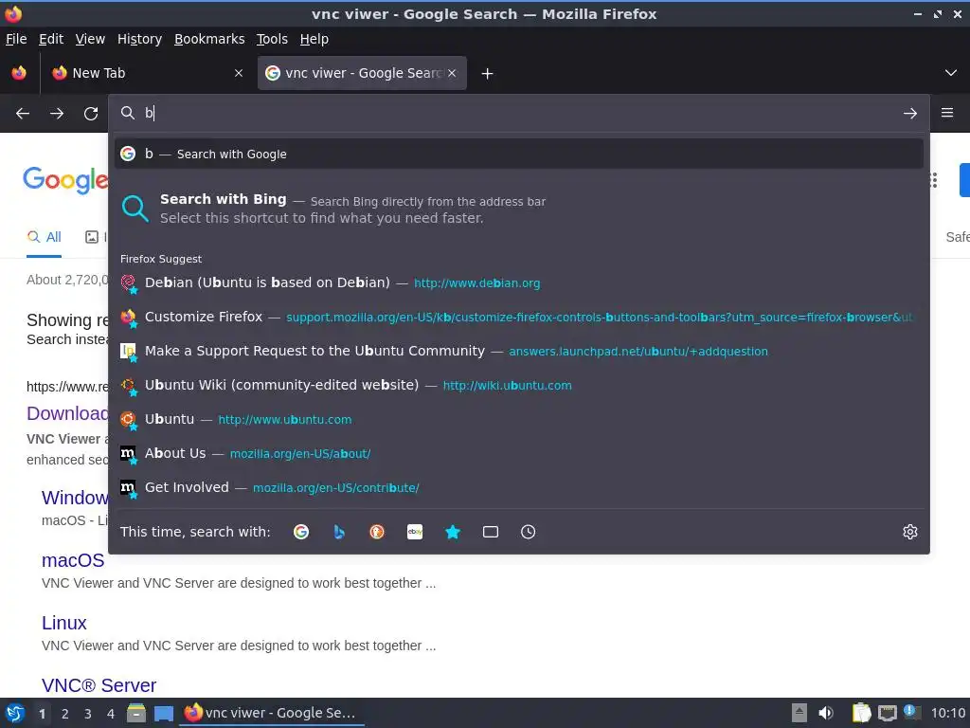This screenshot has height=728, width=970.
Task: Open search settings gear icon
Action: tap(910, 532)
